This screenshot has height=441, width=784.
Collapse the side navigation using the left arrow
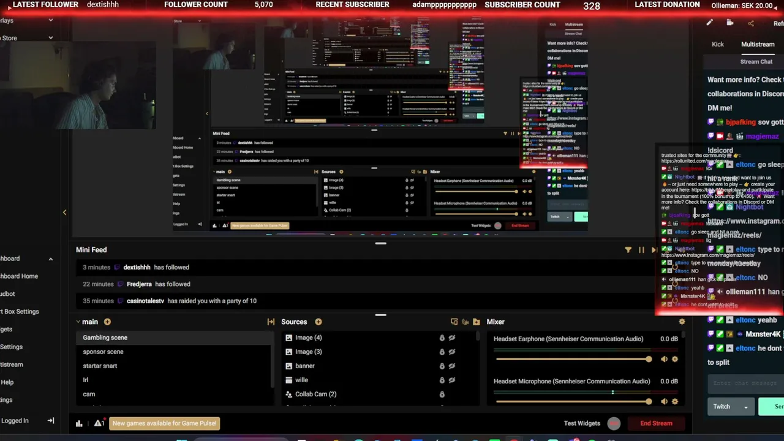(x=64, y=213)
